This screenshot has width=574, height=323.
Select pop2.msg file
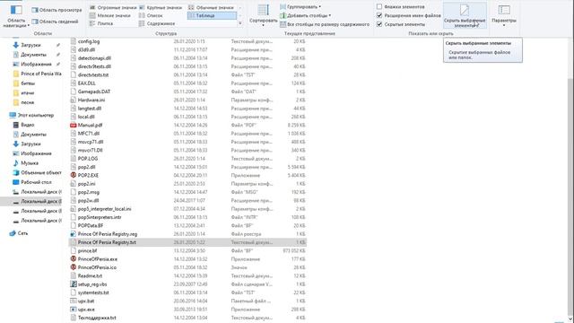pos(89,192)
